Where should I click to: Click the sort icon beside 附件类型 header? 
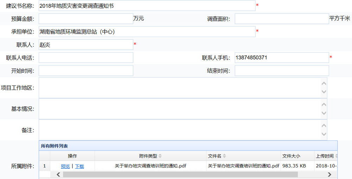(160, 156)
